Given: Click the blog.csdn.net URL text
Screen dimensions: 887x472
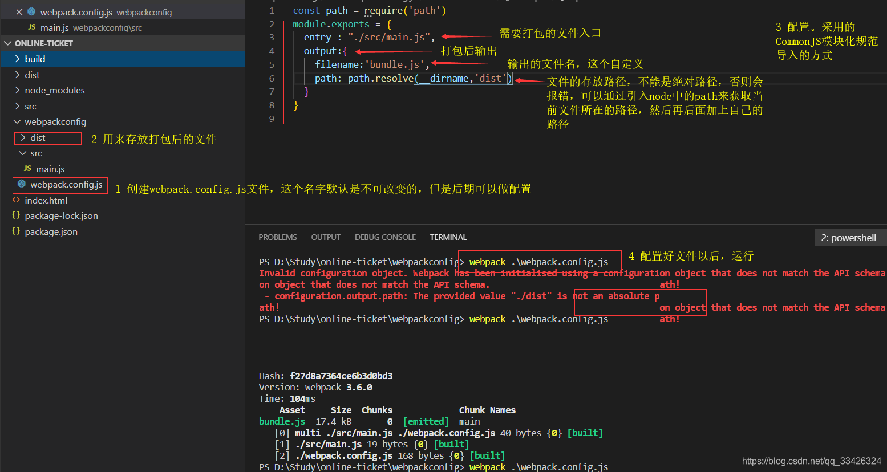Looking at the screenshot, I should click(x=812, y=461).
